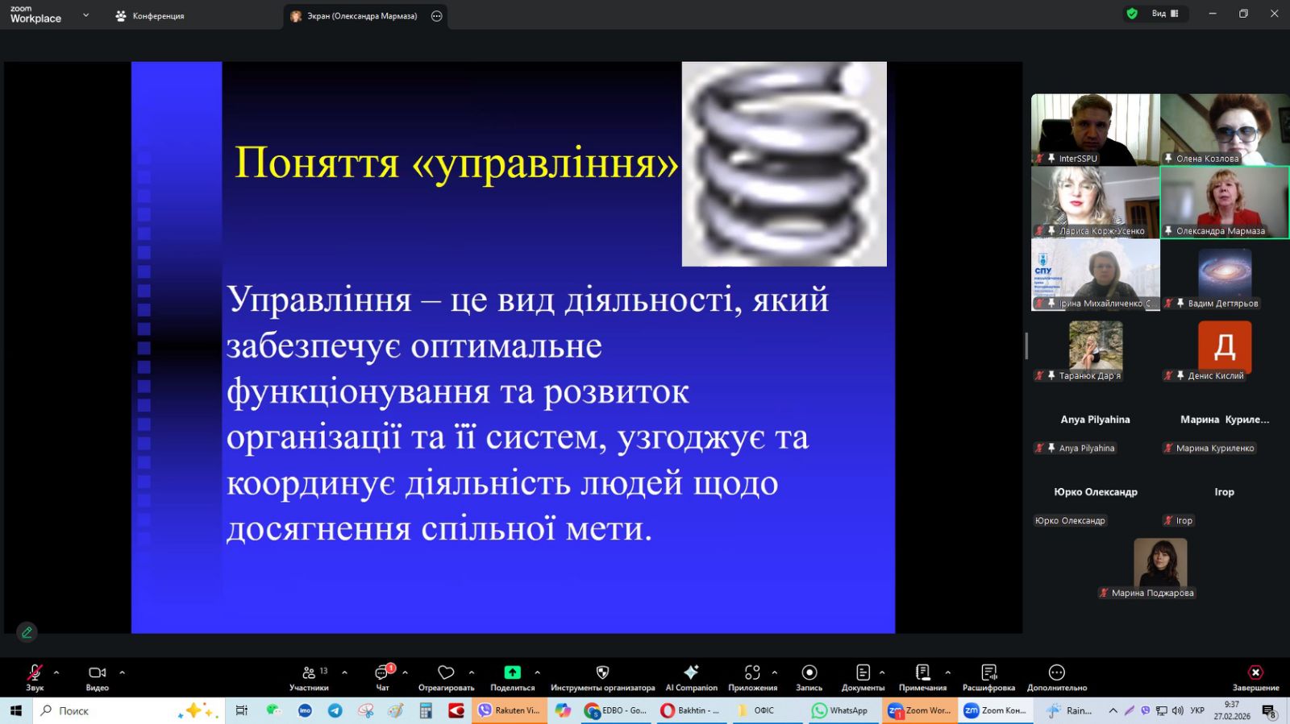
Task: Switch to the Конференция tab
Action: tap(150, 16)
